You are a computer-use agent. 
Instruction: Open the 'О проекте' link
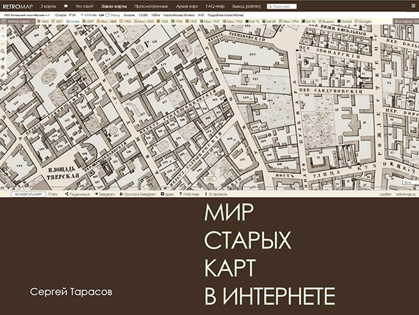point(216,194)
